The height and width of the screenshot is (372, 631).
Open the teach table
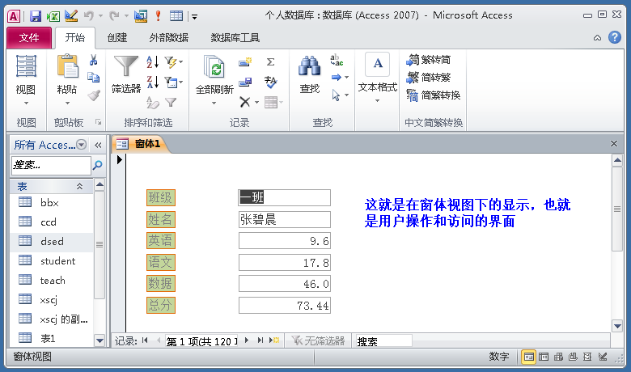click(x=53, y=280)
